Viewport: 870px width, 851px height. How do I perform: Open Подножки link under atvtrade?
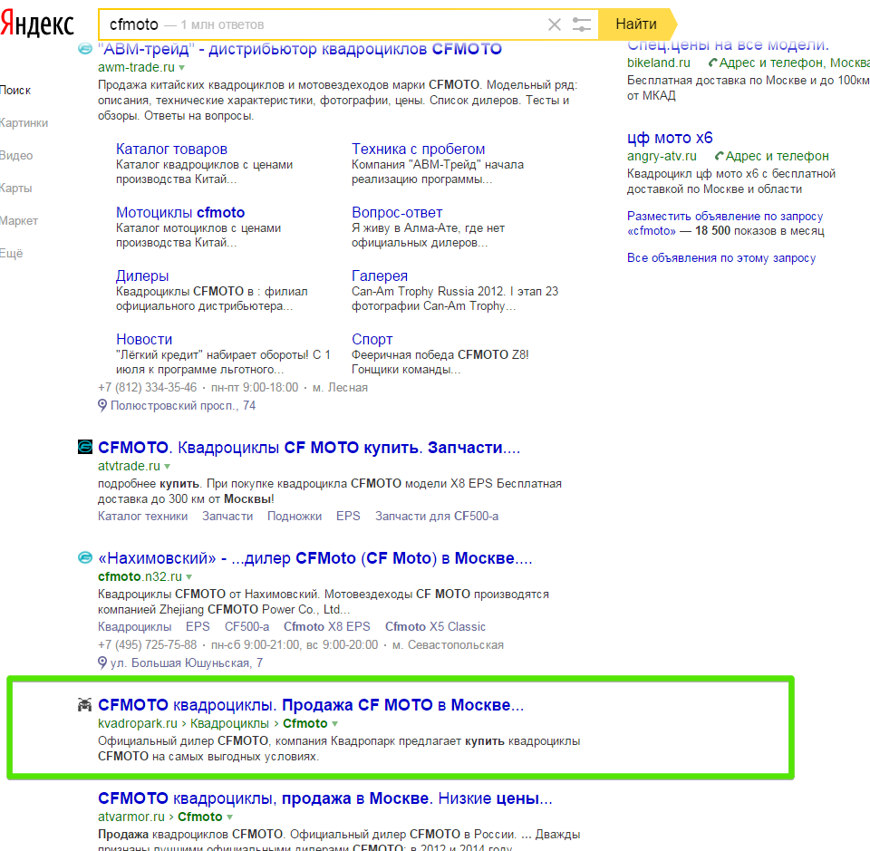coord(295,516)
